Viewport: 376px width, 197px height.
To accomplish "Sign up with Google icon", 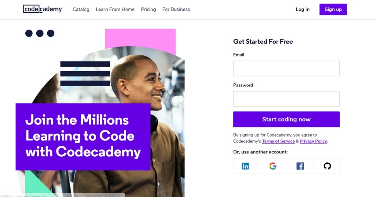I will [273, 166].
